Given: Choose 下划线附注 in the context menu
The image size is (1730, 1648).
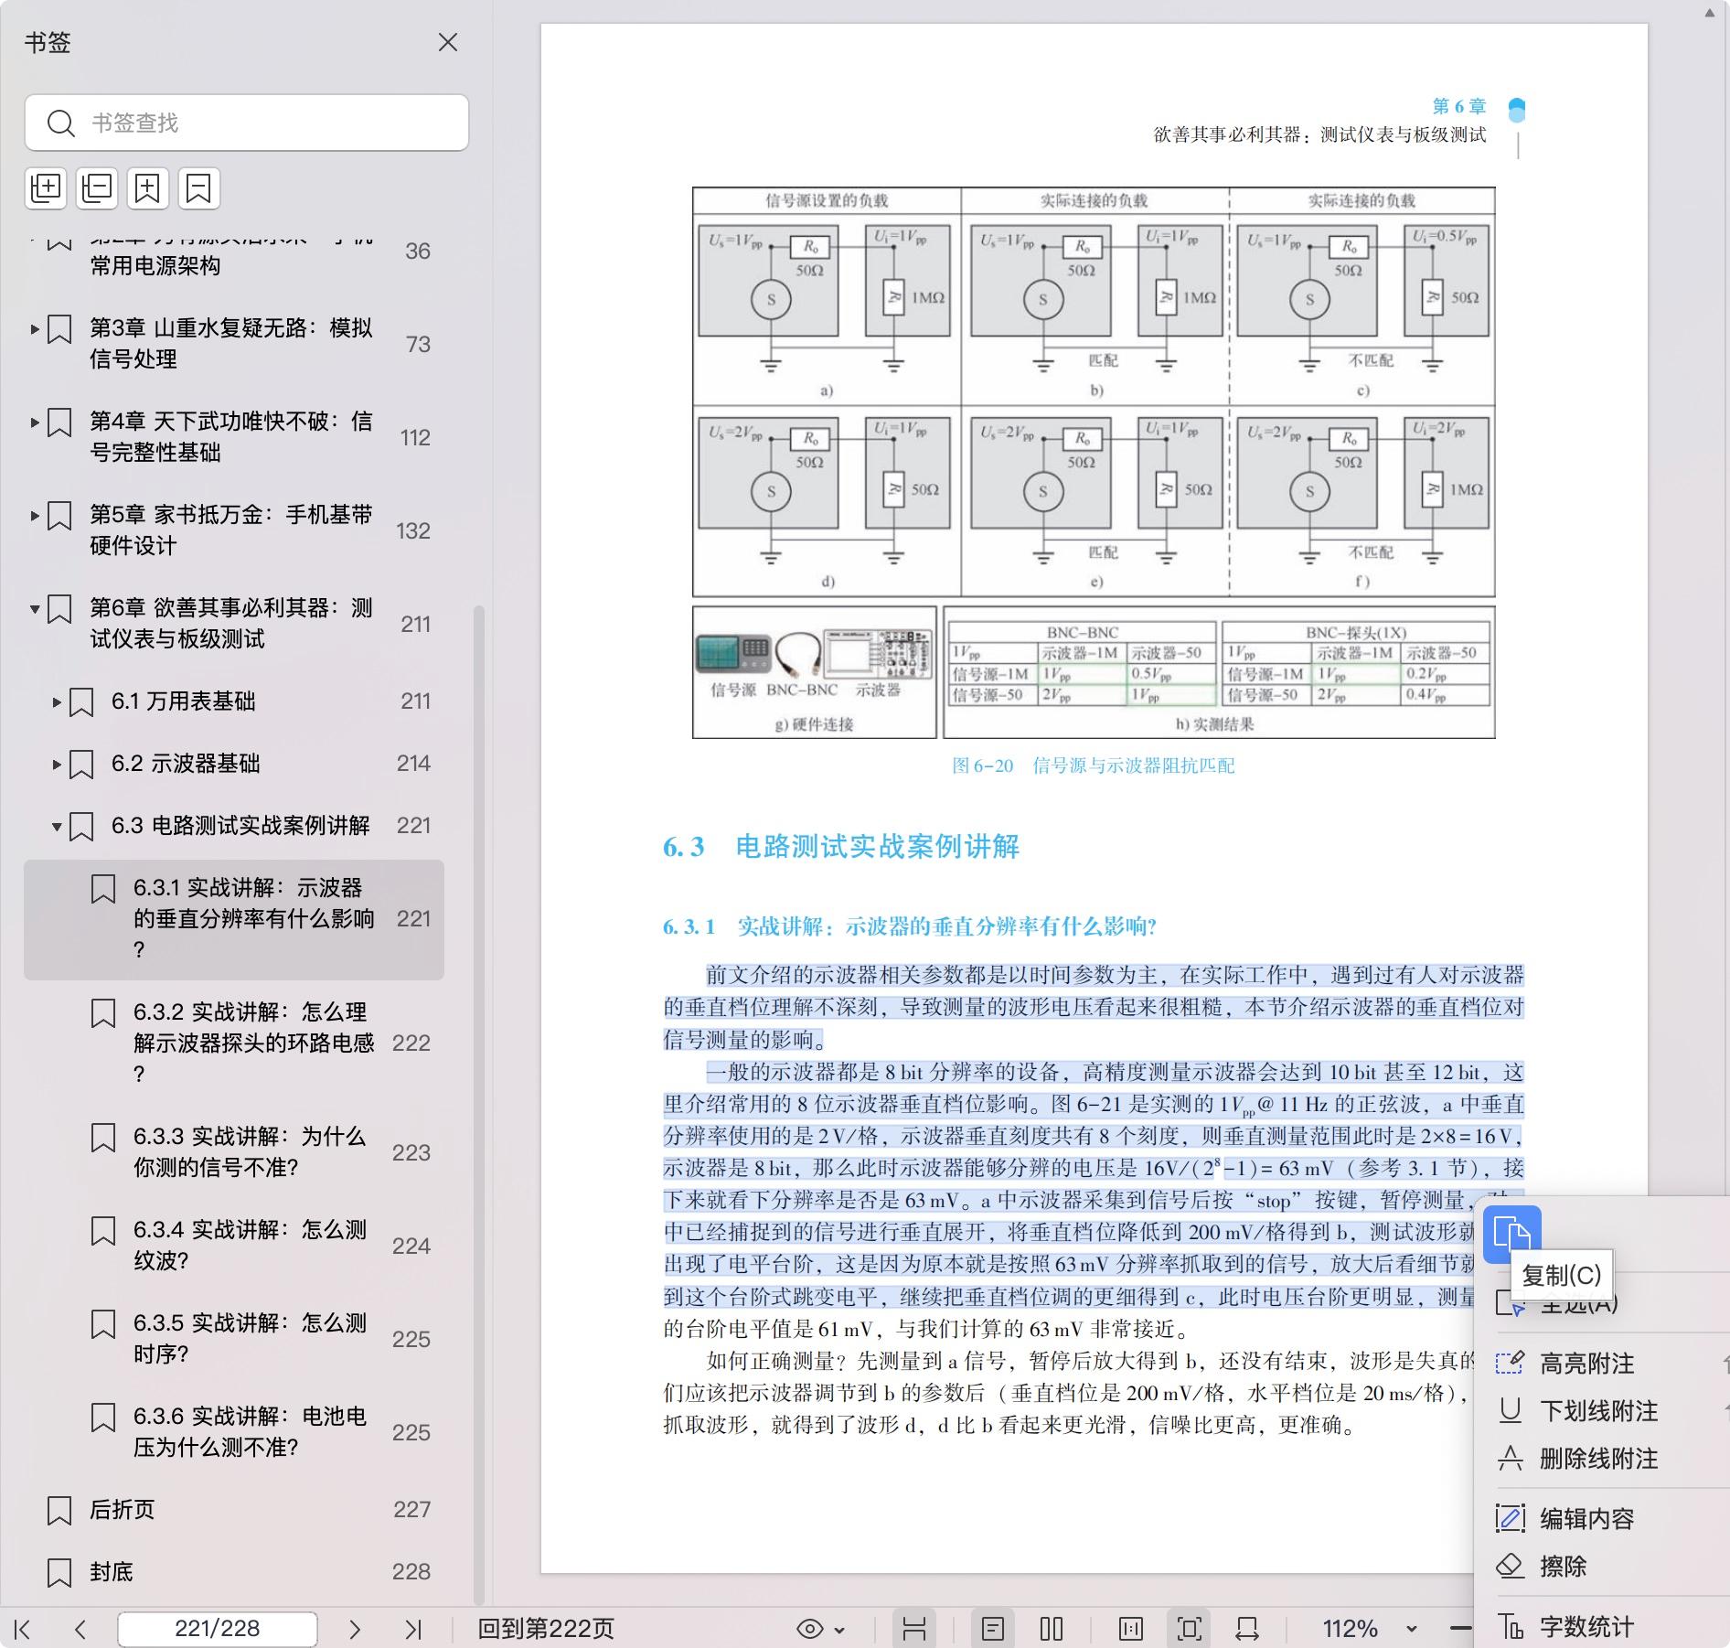Looking at the screenshot, I should click(1598, 1411).
